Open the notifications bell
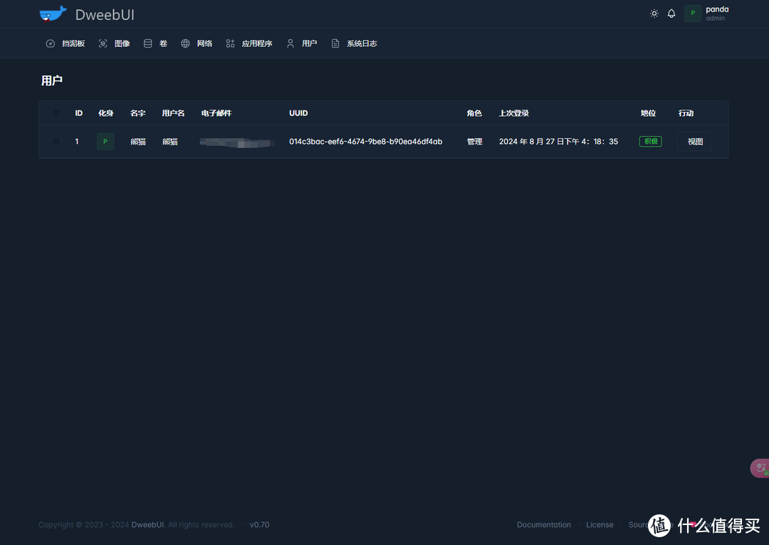Image resolution: width=769 pixels, height=545 pixels. click(x=671, y=14)
